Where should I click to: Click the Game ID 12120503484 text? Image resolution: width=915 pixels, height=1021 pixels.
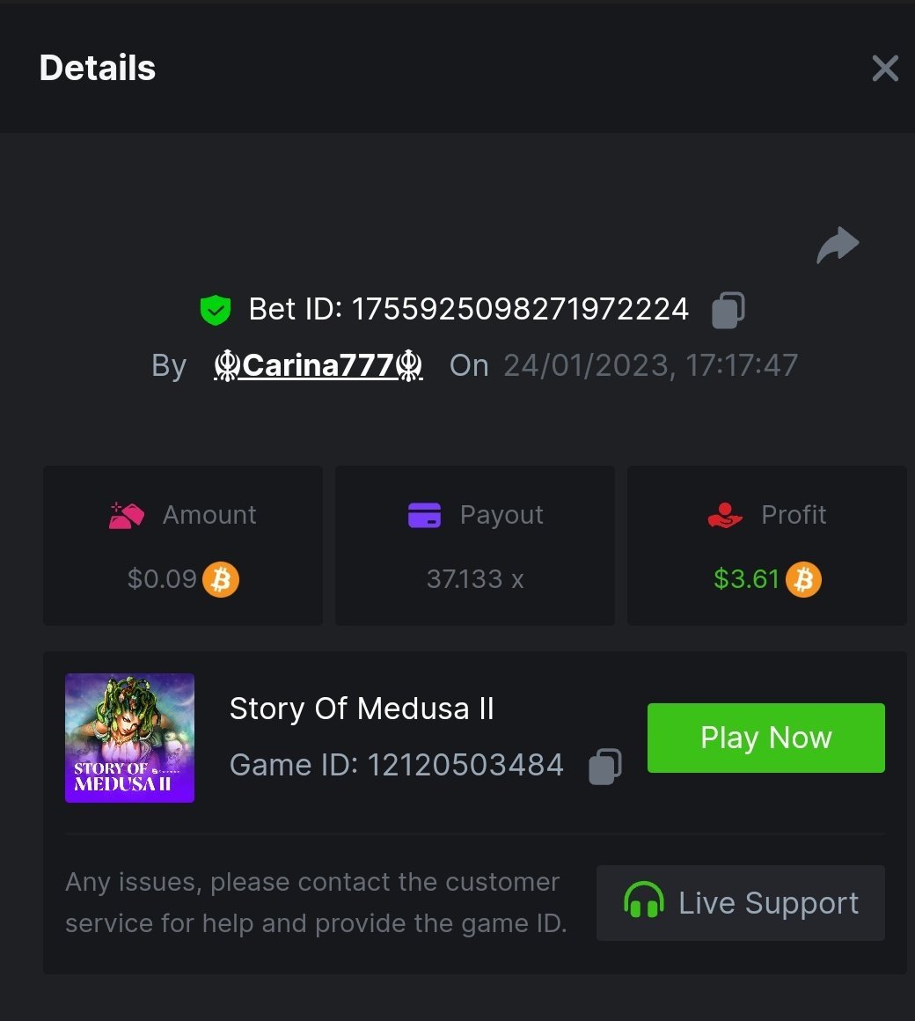pyautogui.click(x=396, y=765)
